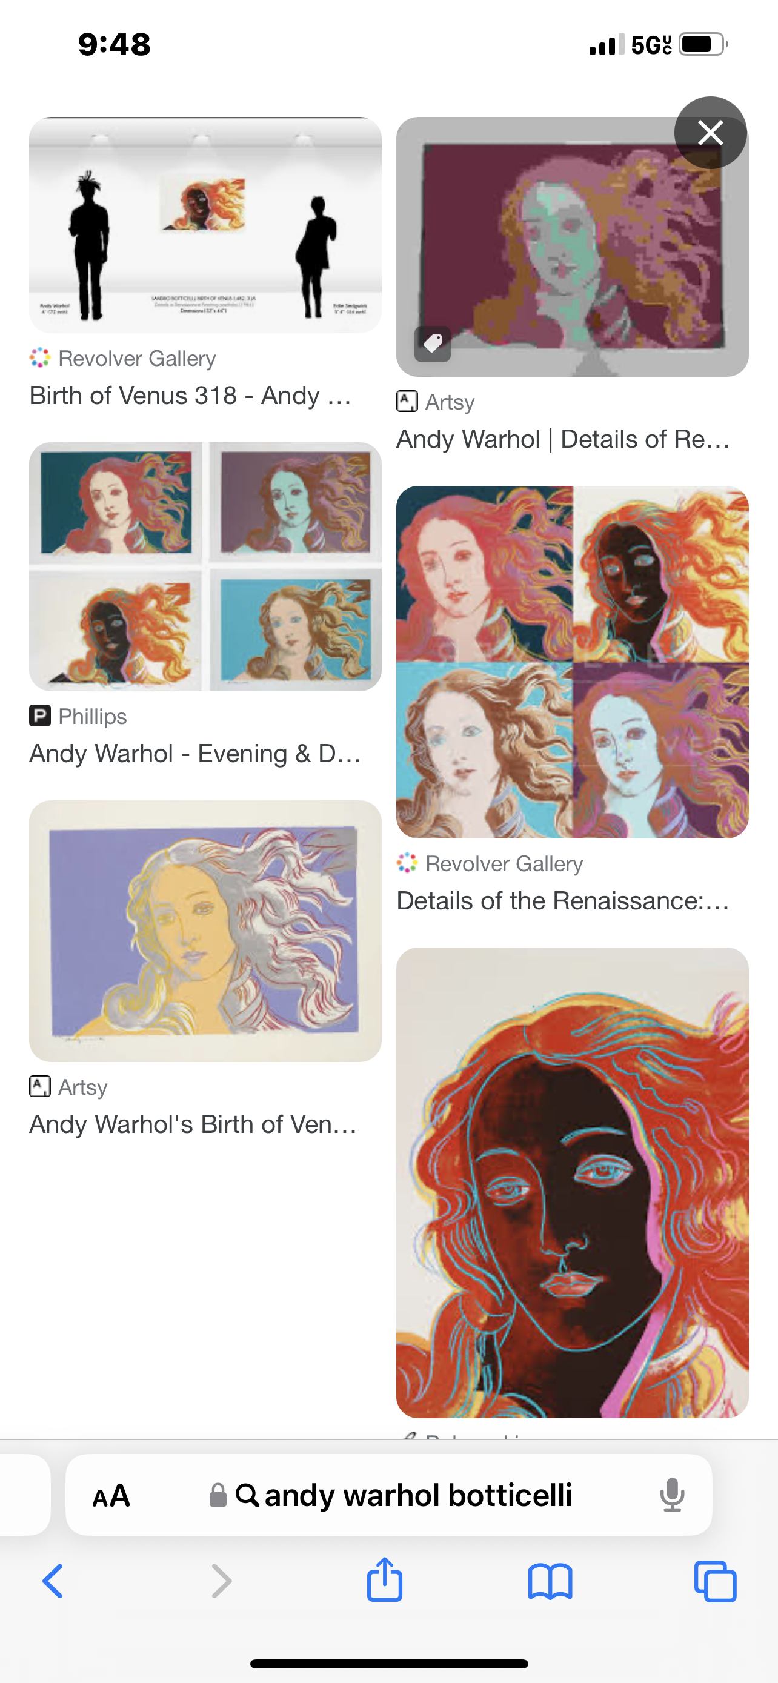Open 'Andy Warhol | Details of Re…' link
Image resolution: width=778 pixels, height=1683 pixels.
(x=563, y=439)
